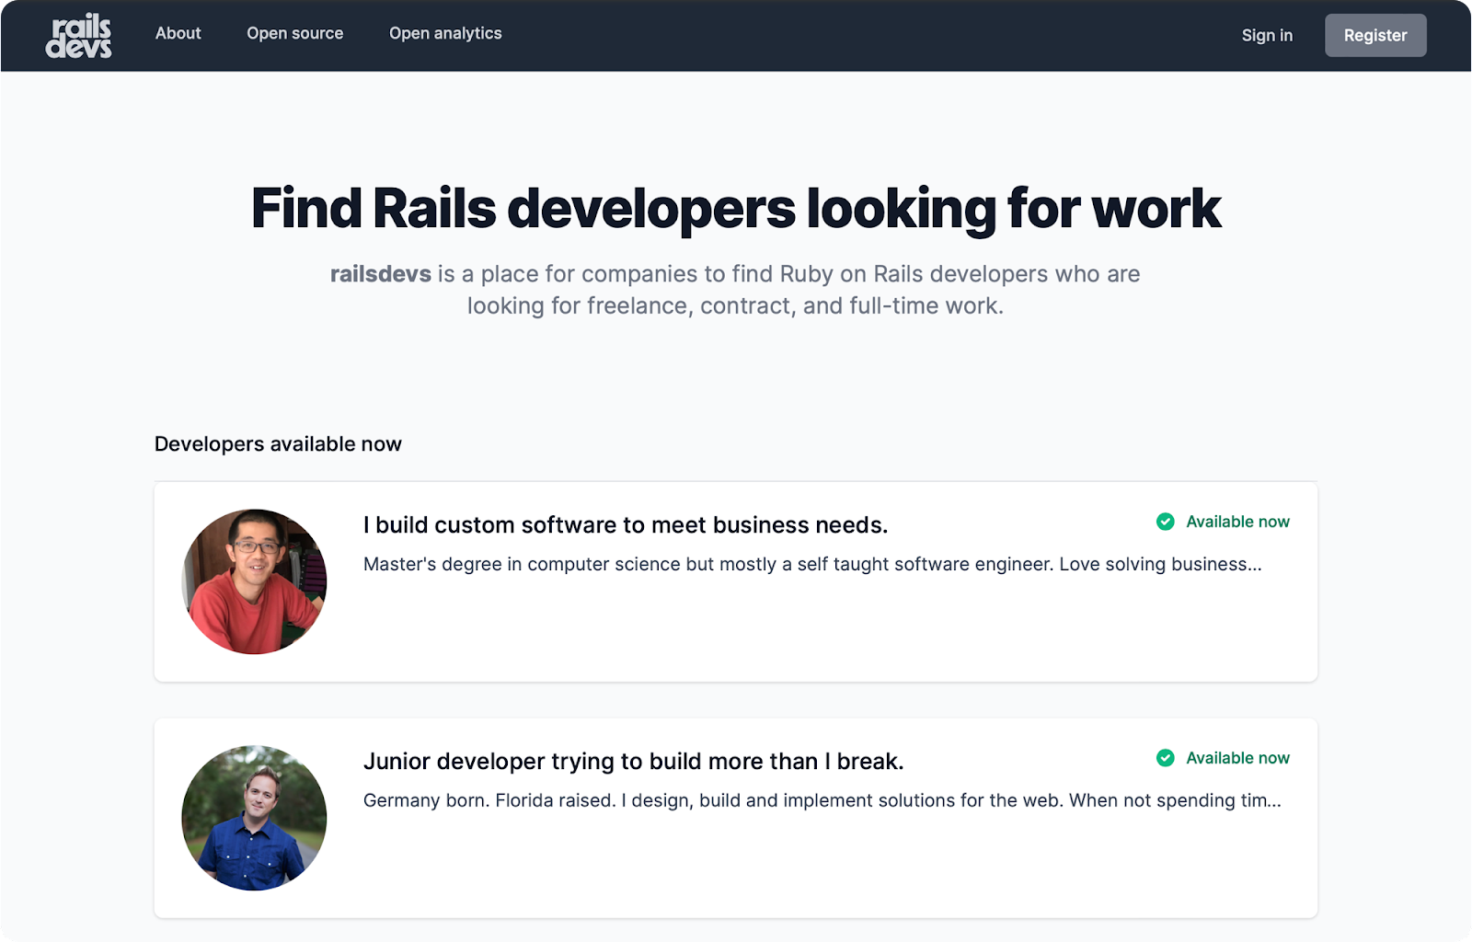Click the junior developer's profile photo
This screenshot has height=942, width=1472.
pyautogui.click(x=253, y=817)
